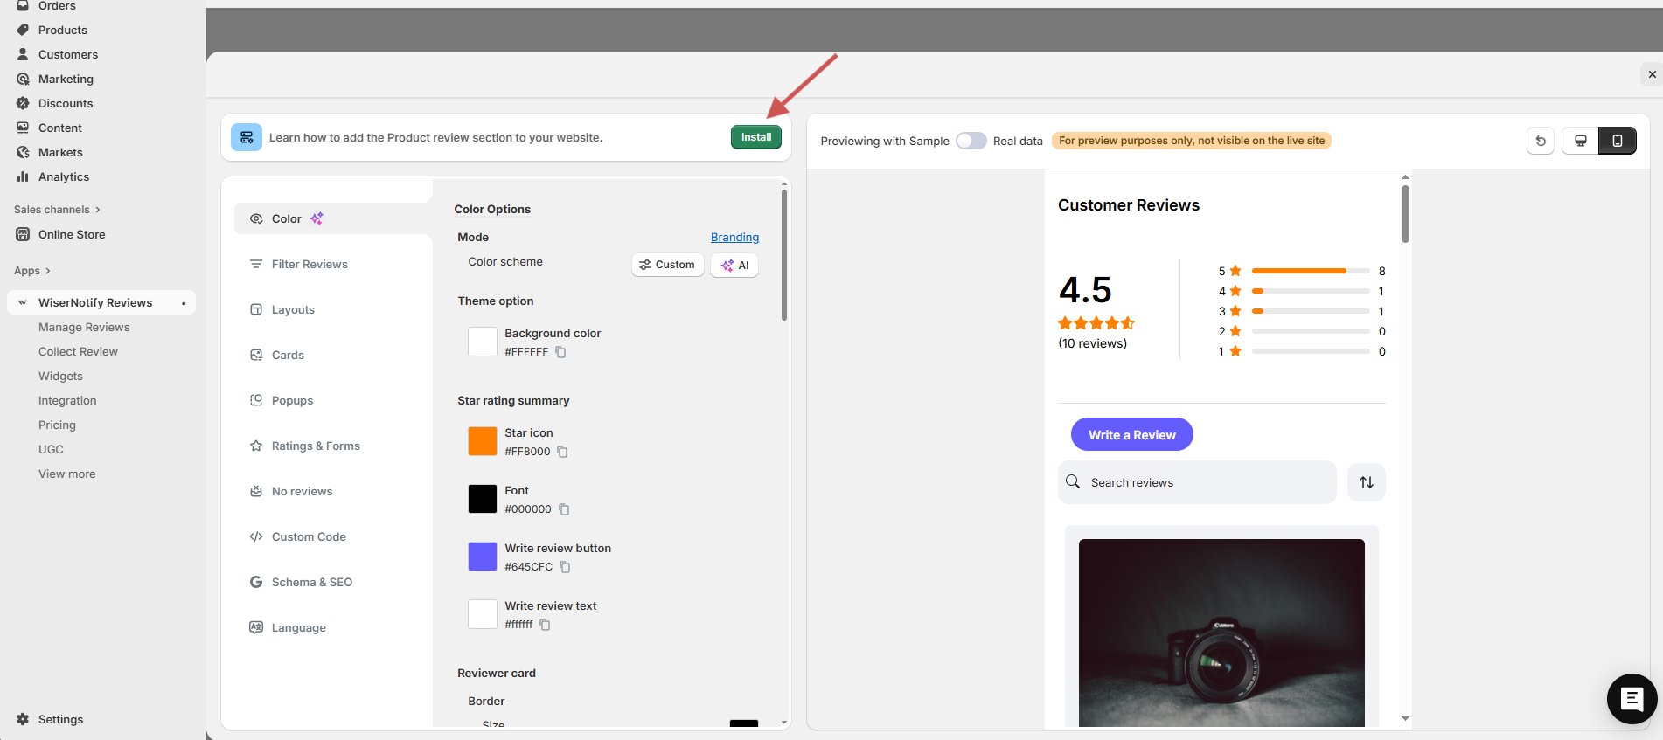
Task: Copy the Star icon hex code
Action: point(562,452)
